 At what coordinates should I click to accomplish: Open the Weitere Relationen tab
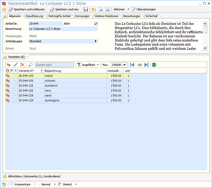[107, 16]
